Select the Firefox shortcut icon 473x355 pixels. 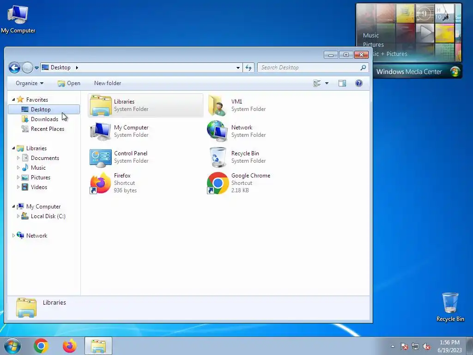100,183
